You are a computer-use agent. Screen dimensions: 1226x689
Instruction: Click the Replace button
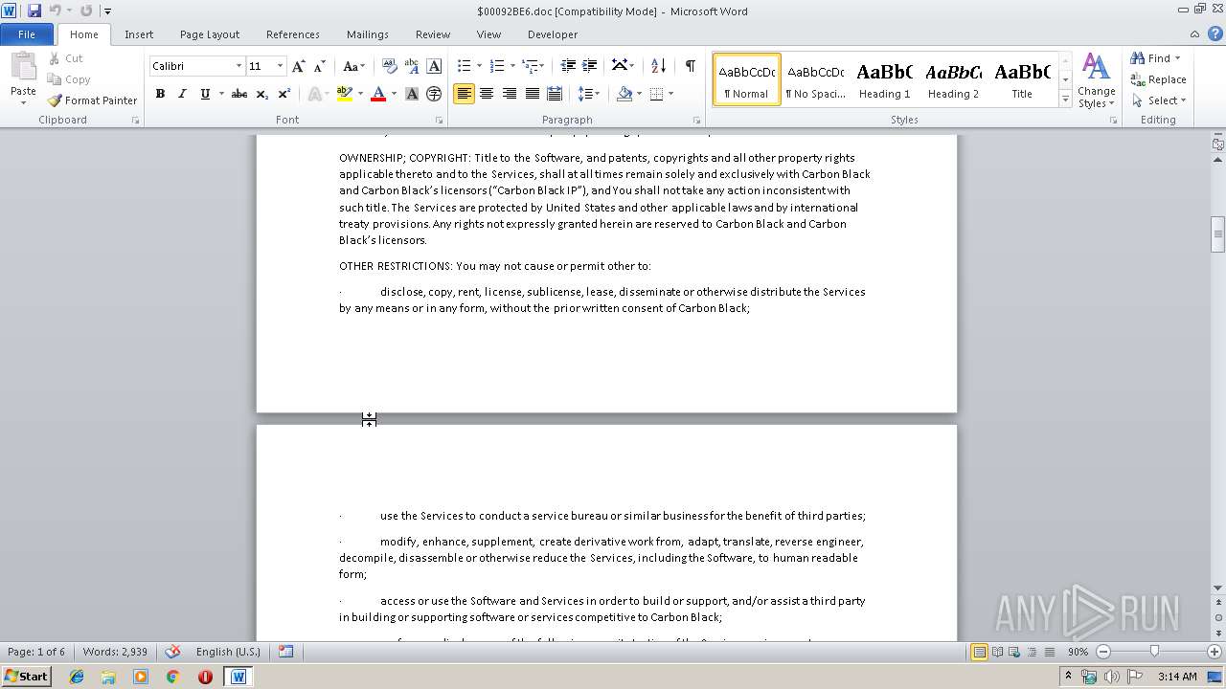(1158, 79)
